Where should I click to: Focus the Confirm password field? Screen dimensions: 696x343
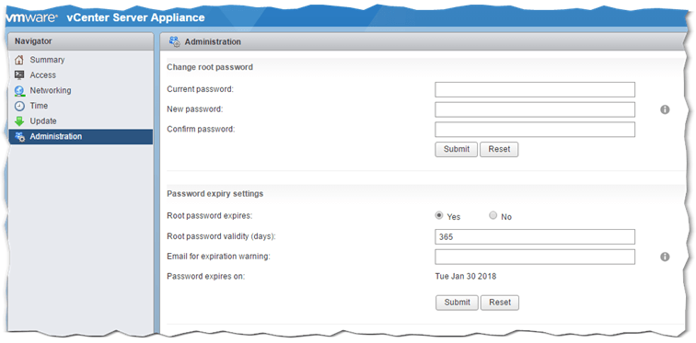535,130
